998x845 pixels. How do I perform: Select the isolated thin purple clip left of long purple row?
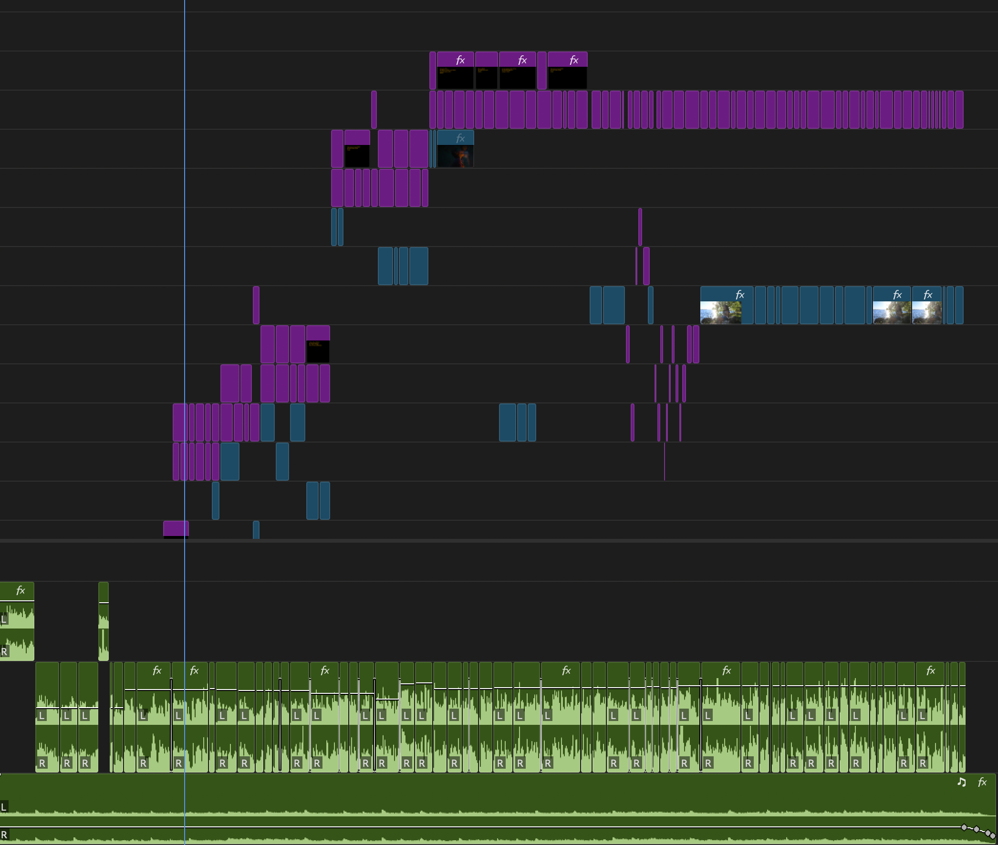point(374,110)
